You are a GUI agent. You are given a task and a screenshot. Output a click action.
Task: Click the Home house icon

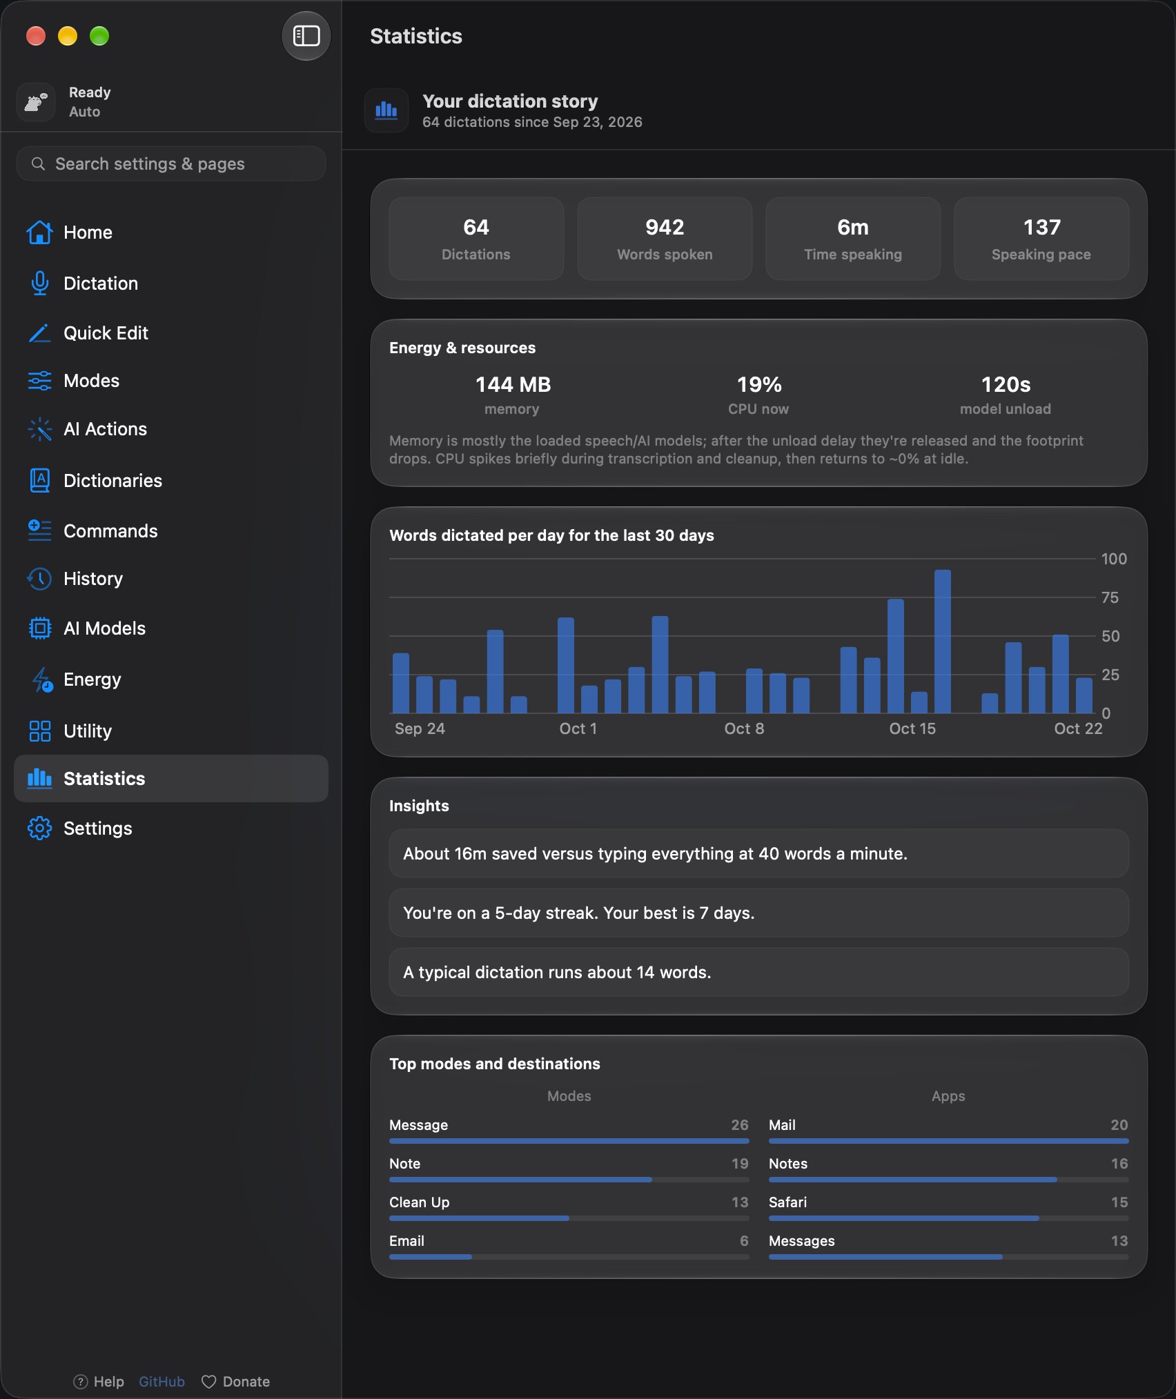click(39, 232)
